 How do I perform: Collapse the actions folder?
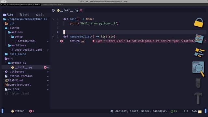15,32
